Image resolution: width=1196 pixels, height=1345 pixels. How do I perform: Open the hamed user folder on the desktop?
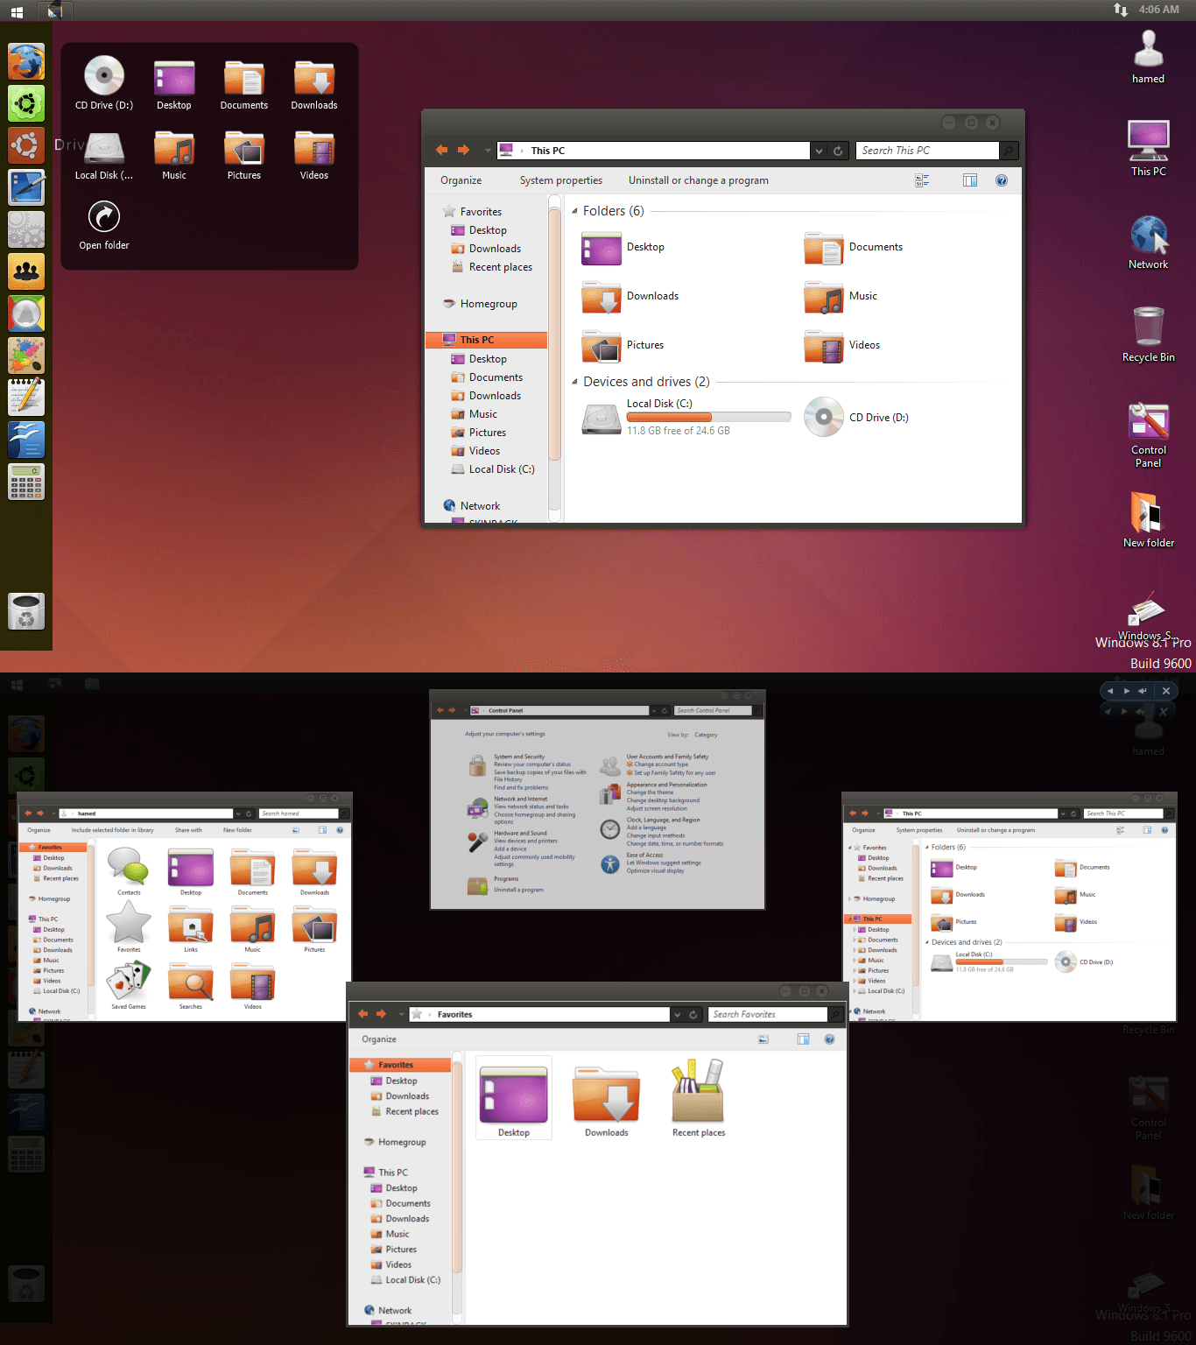coord(1148,51)
